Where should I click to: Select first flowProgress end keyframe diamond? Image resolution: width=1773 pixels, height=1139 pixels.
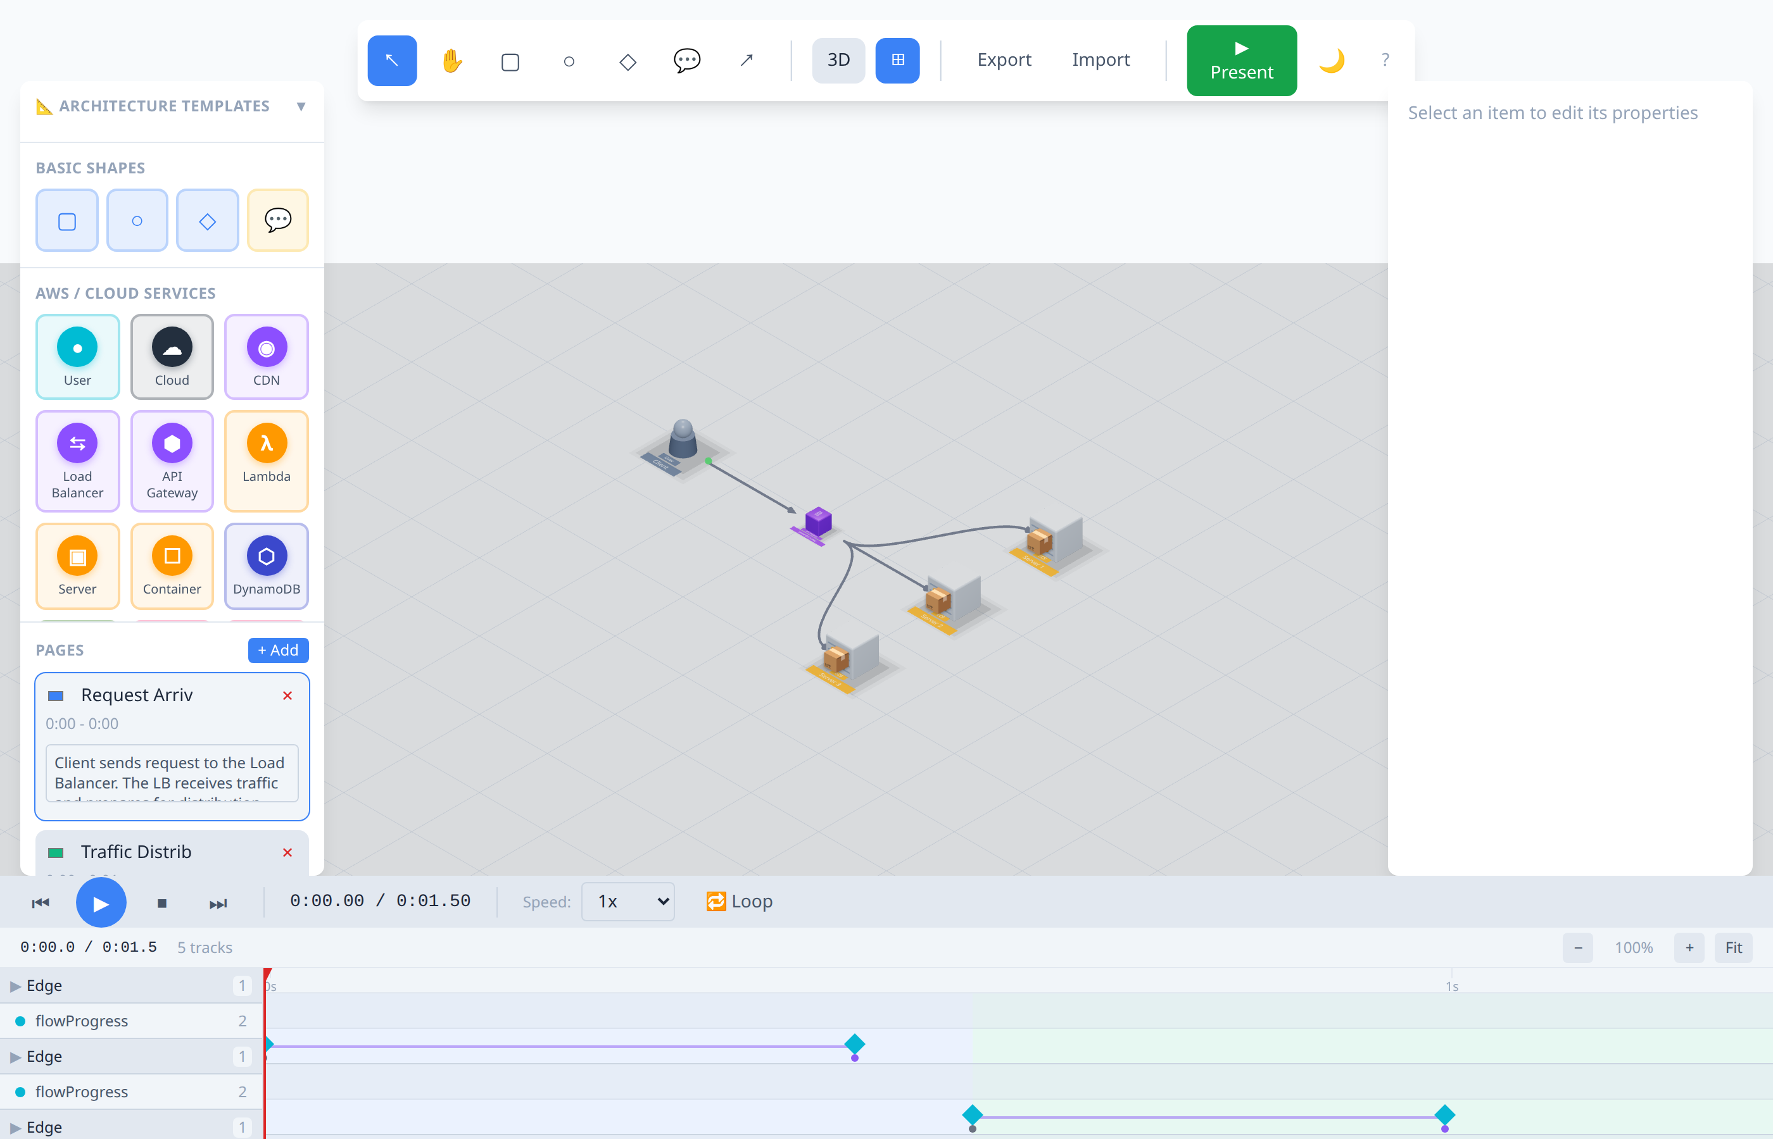tap(855, 1044)
